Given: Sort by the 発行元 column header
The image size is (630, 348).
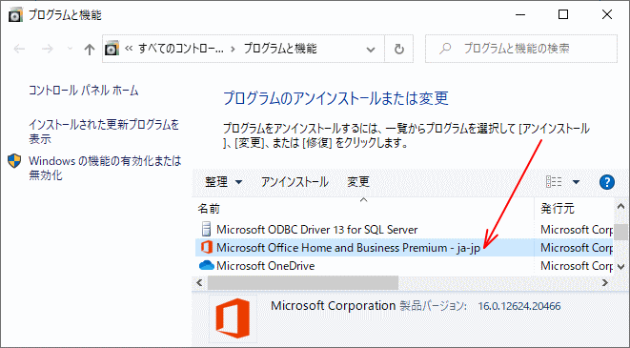Looking at the screenshot, I should coord(574,209).
